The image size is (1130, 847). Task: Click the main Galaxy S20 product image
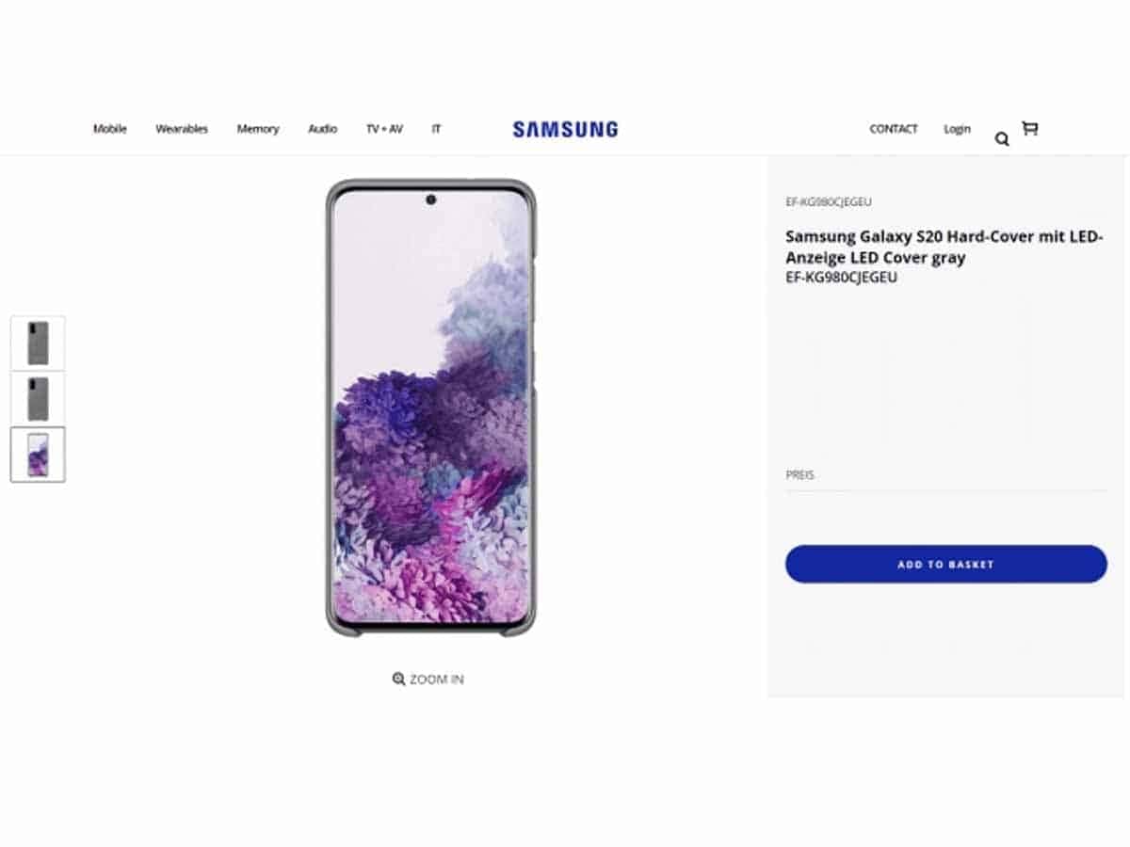pyautogui.click(x=430, y=408)
